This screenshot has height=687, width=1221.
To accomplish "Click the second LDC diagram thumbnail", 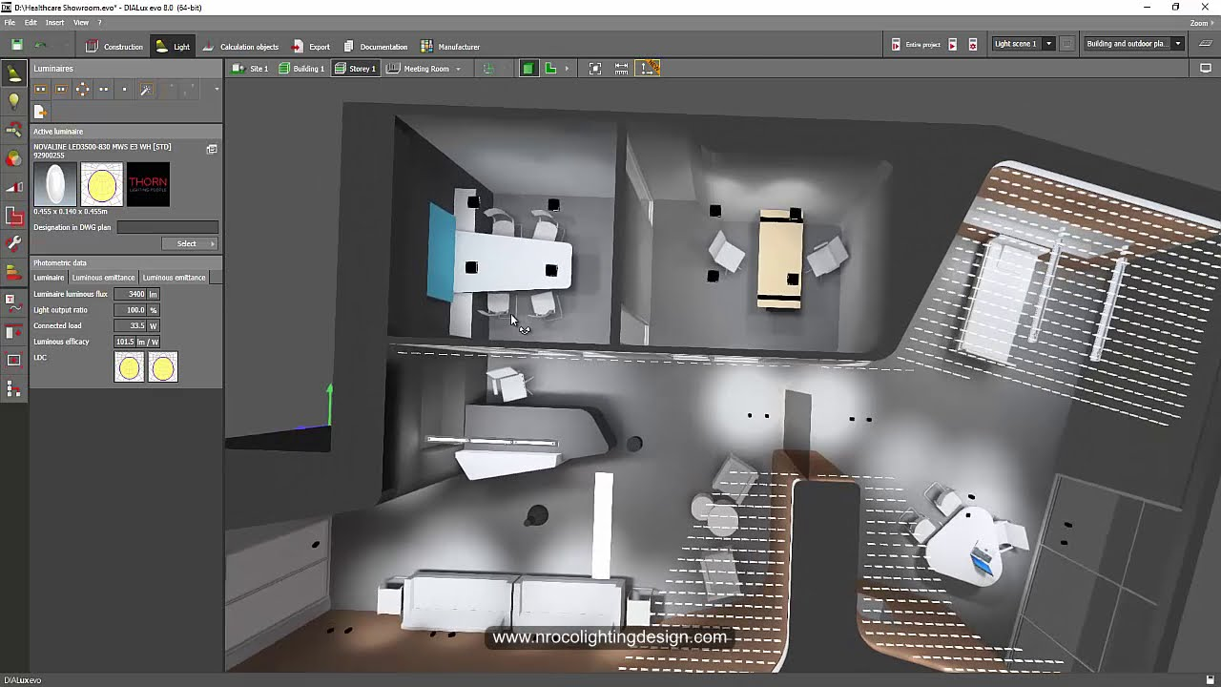I will point(163,367).
